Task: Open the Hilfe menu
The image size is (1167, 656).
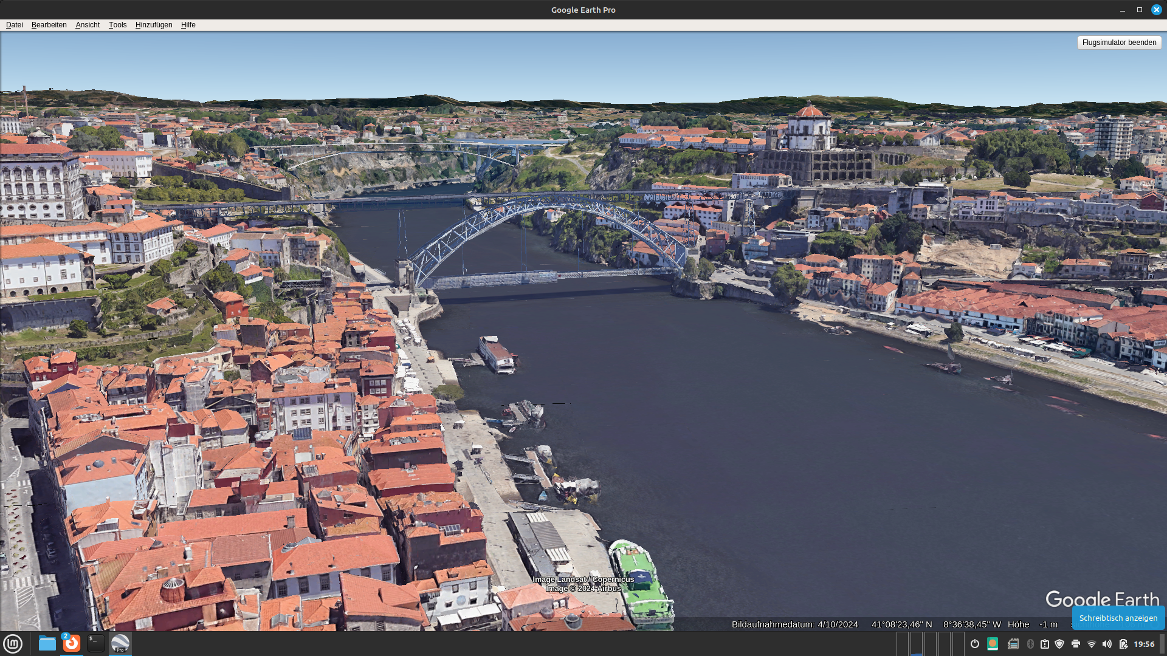Action: (x=188, y=25)
